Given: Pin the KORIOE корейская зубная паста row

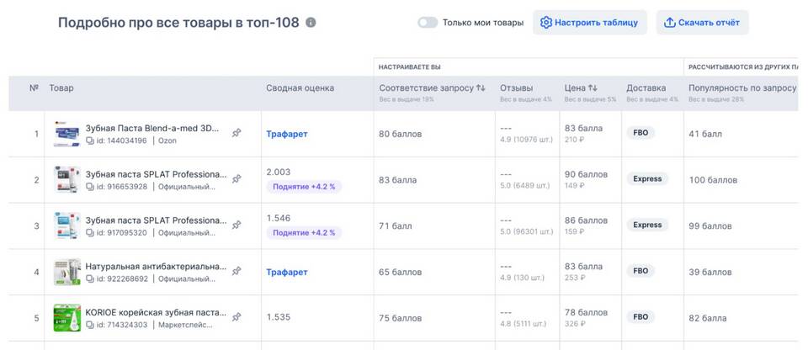Looking at the screenshot, I should pyautogui.click(x=237, y=317).
